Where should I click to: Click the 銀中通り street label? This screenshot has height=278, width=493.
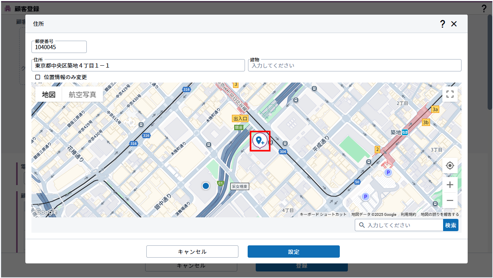(163, 202)
